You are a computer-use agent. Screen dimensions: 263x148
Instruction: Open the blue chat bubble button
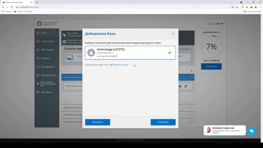251,131
